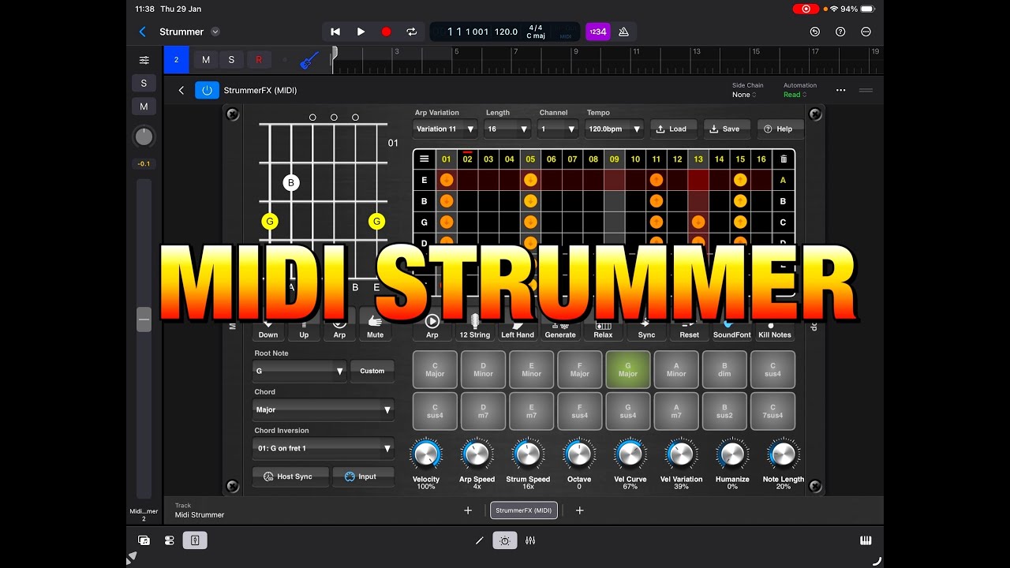The width and height of the screenshot is (1010, 568).
Task: Go back from the Strummer project
Action: 142,32
